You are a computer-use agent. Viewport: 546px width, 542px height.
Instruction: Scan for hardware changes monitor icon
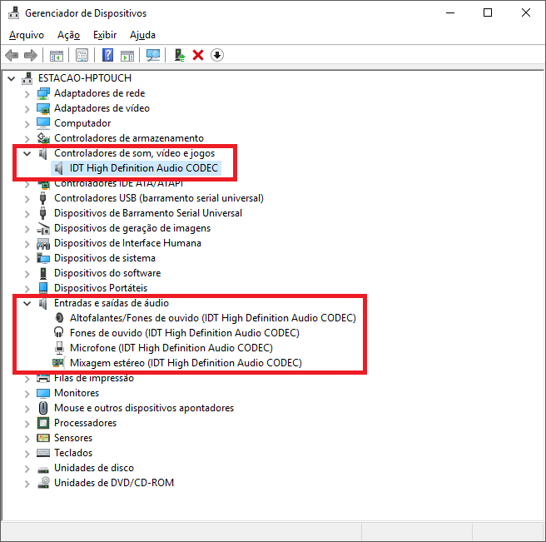(x=153, y=55)
